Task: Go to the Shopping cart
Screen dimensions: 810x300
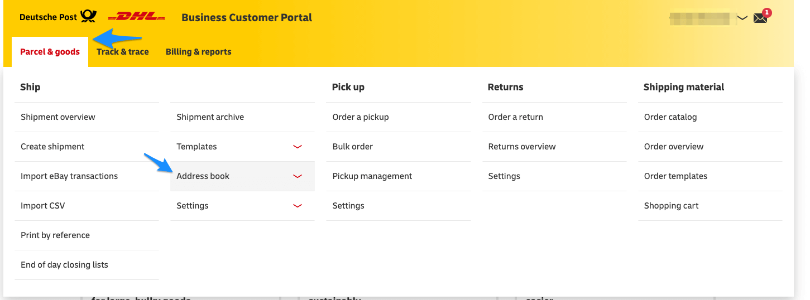Action: tap(710, 206)
